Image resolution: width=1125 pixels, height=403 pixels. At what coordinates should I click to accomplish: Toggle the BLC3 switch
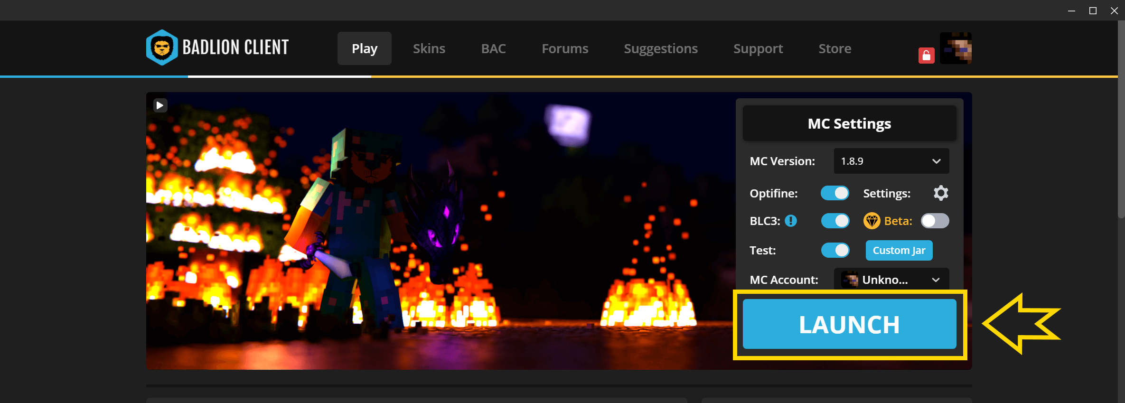[835, 221]
